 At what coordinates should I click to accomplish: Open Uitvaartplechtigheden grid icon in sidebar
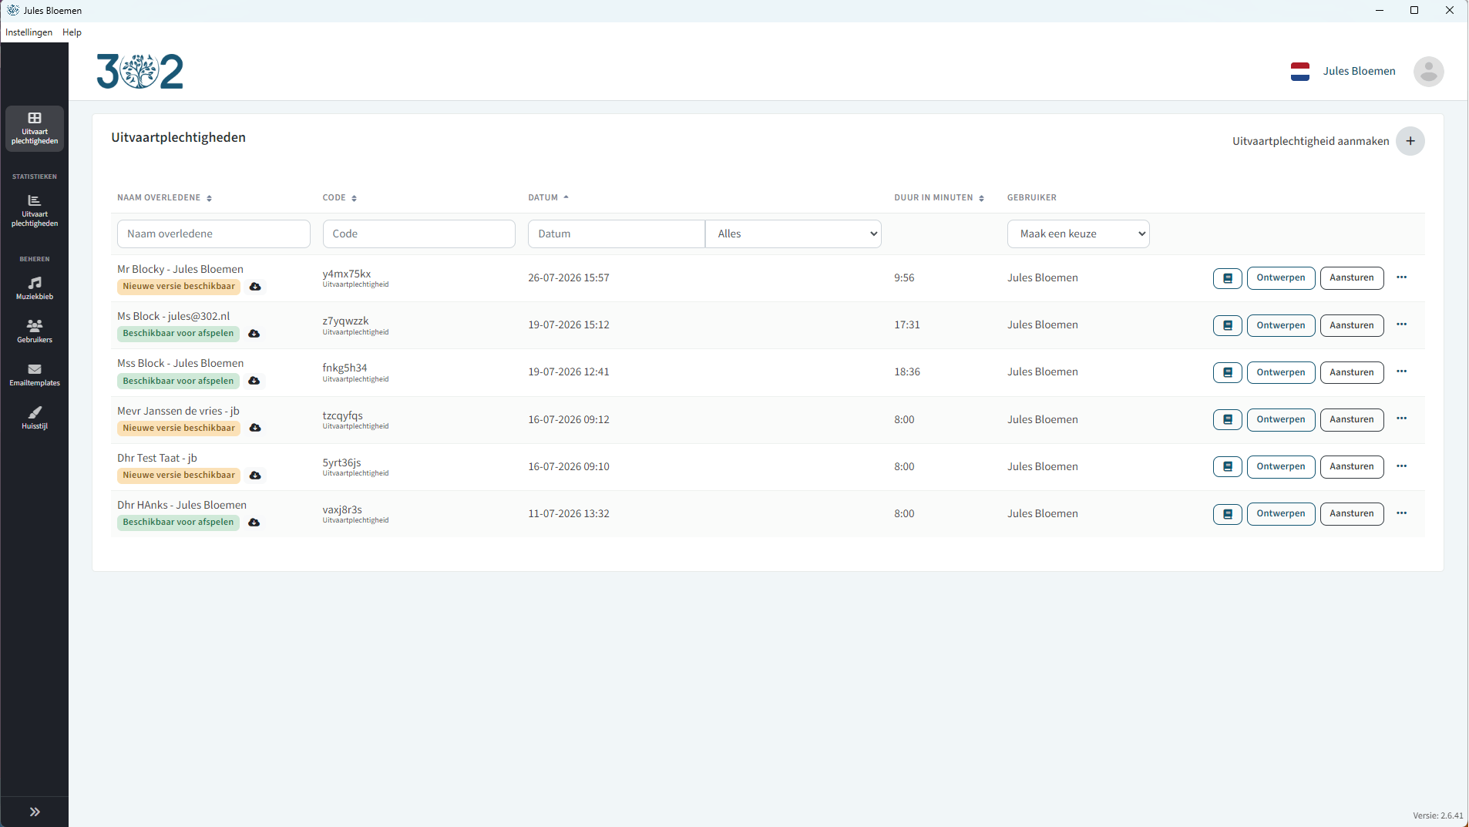click(x=35, y=128)
